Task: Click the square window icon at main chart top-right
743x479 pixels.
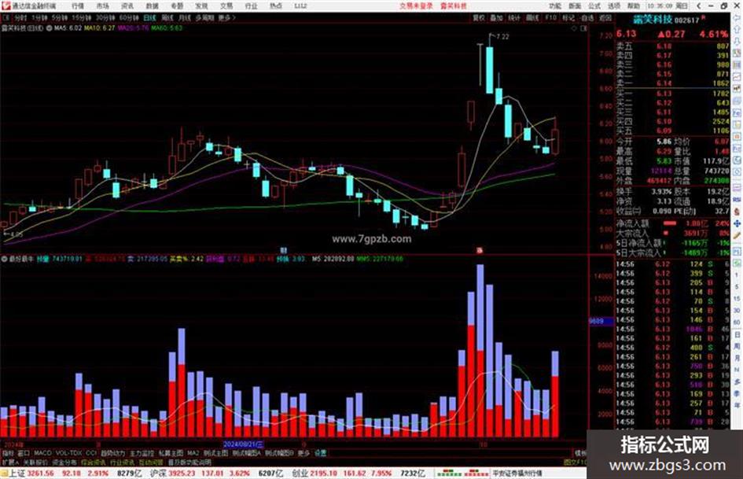Action: point(583,28)
